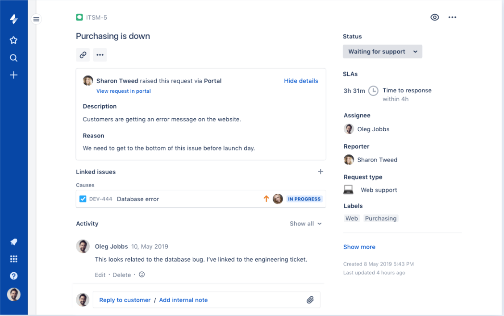Image resolution: width=504 pixels, height=316 pixels.
Task: Click the link issue chain icon below the title
Action: coord(83,54)
